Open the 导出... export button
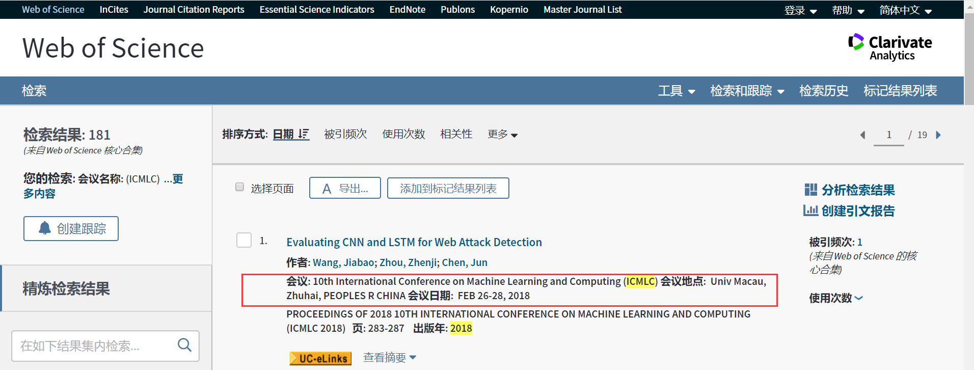 [345, 188]
